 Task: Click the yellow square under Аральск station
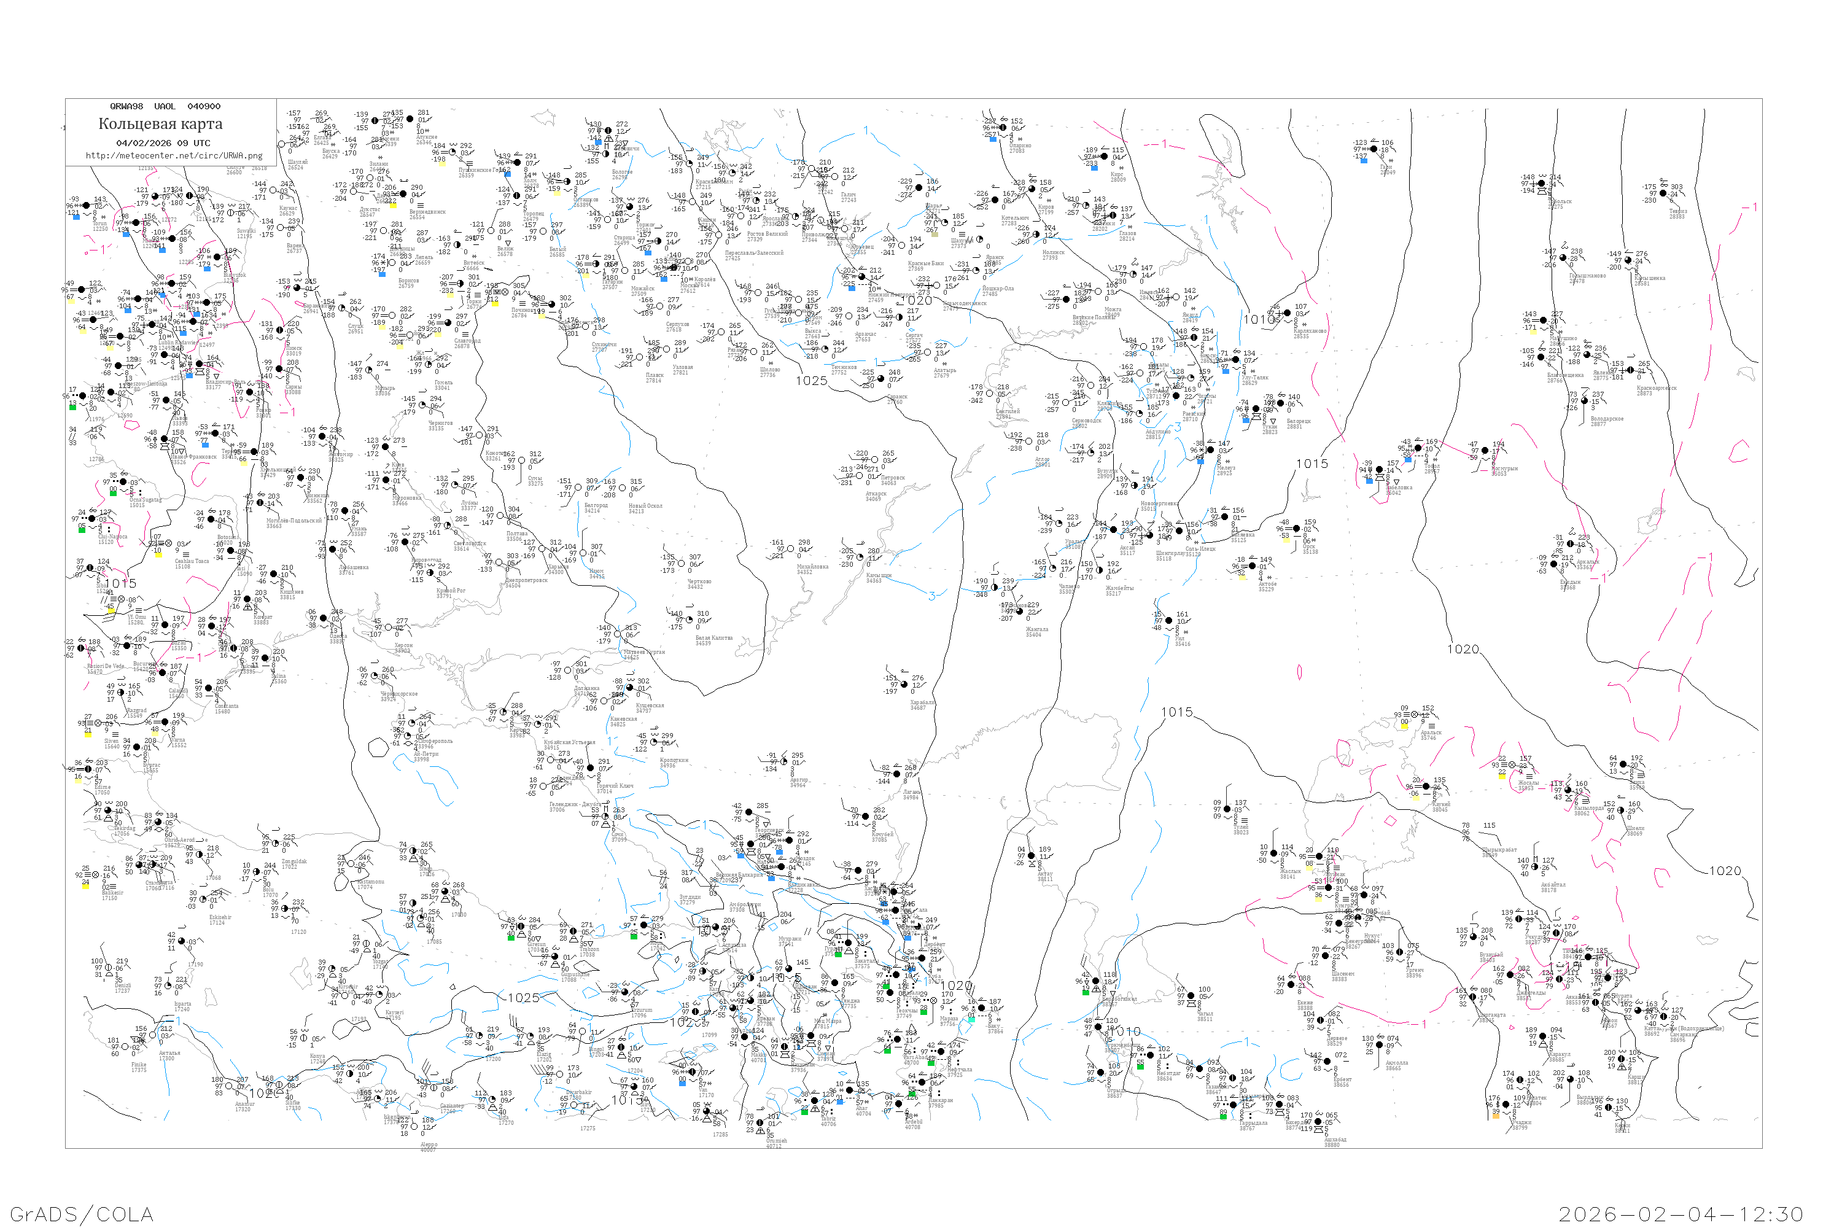click(x=1404, y=726)
